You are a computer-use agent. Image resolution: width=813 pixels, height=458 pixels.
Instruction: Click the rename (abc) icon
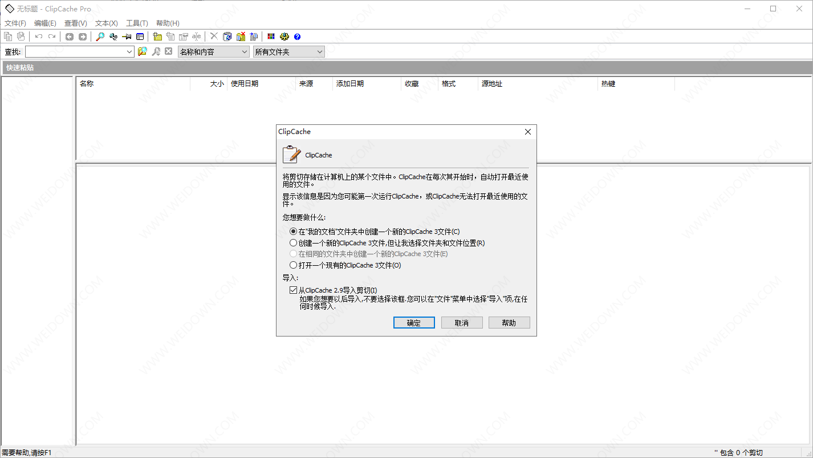pyautogui.click(x=197, y=37)
